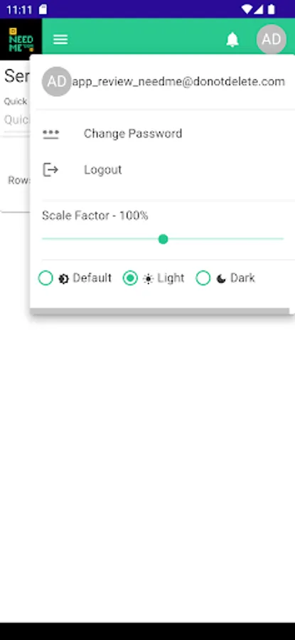Click the half-circle Default theme icon
The height and width of the screenshot is (640, 295).
[x=64, y=279]
